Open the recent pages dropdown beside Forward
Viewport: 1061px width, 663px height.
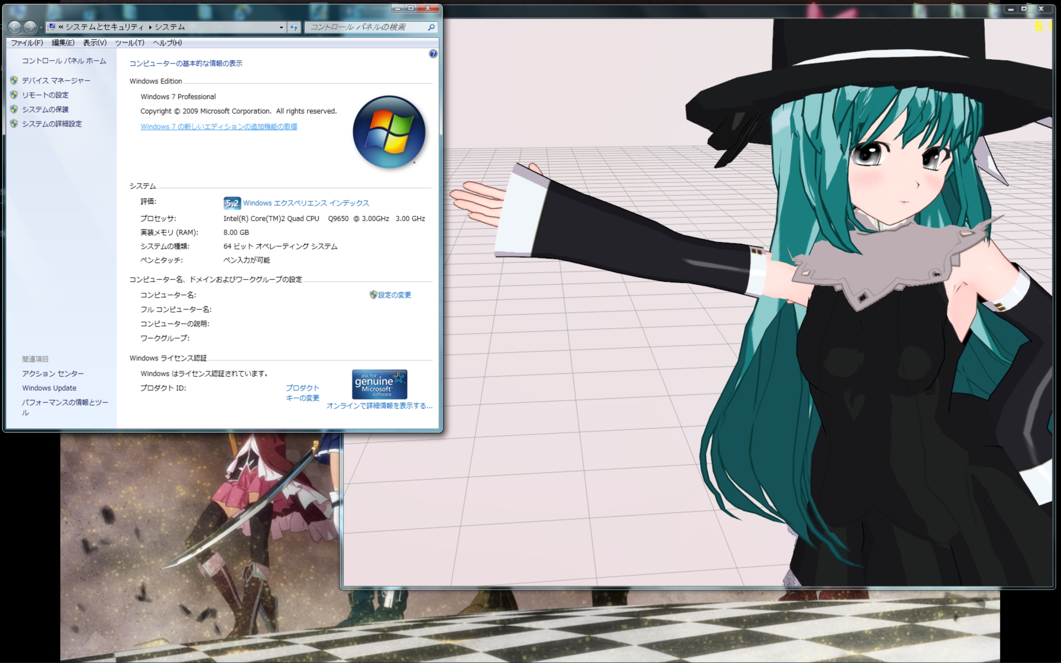41,27
